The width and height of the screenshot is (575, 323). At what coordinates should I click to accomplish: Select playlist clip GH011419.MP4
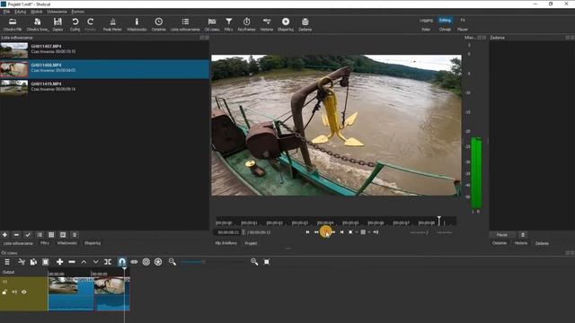[104, 87]
